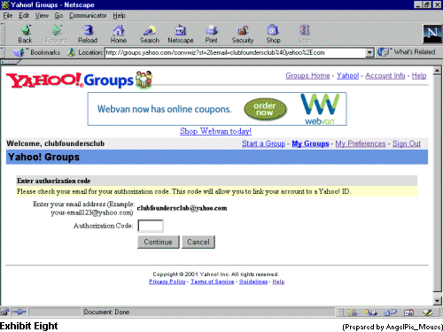443x332 pixels.
Task: Click the Cancel button
Action: 198,242
